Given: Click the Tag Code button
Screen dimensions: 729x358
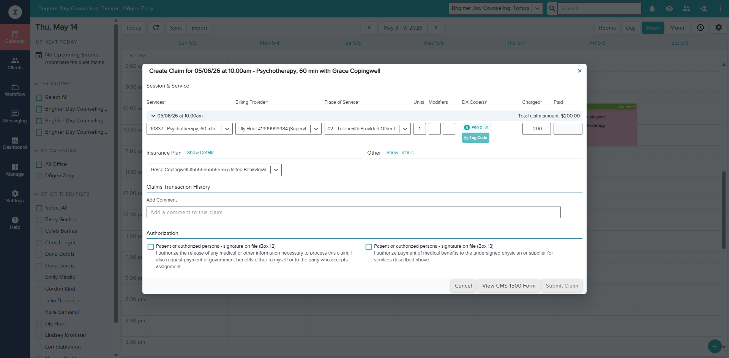Looking at the screenshot, I should coord(476,138).
